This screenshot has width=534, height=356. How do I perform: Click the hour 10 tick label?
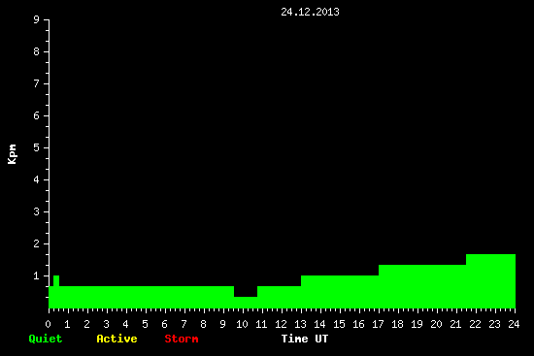[242, 324]
